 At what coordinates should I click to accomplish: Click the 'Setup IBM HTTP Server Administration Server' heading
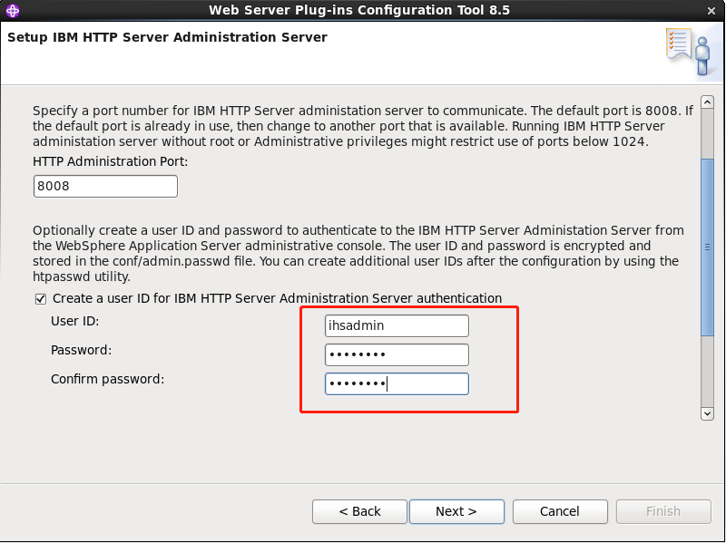(x=167, y=37)
